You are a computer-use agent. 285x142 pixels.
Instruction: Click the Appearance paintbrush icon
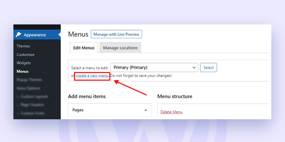pyautogui.click(x=19, y=35)
